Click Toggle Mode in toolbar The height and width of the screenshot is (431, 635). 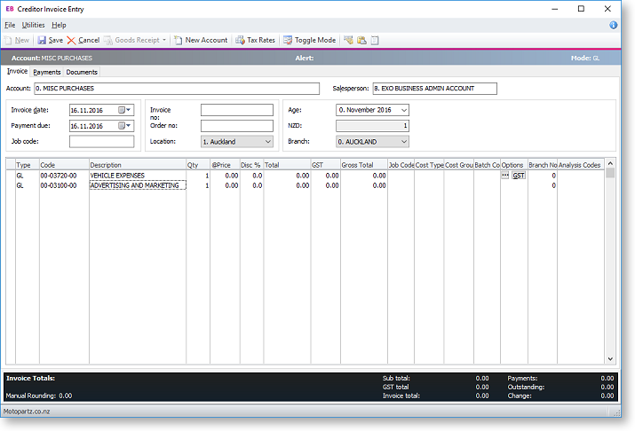(x=309, y=40)
